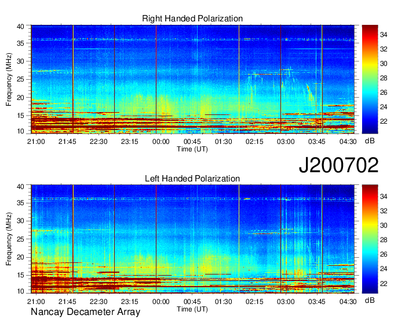The image size is (394, 319).
Task: Click the 'Left Handed Polarization' plot title
Action: tap(192, 179)
